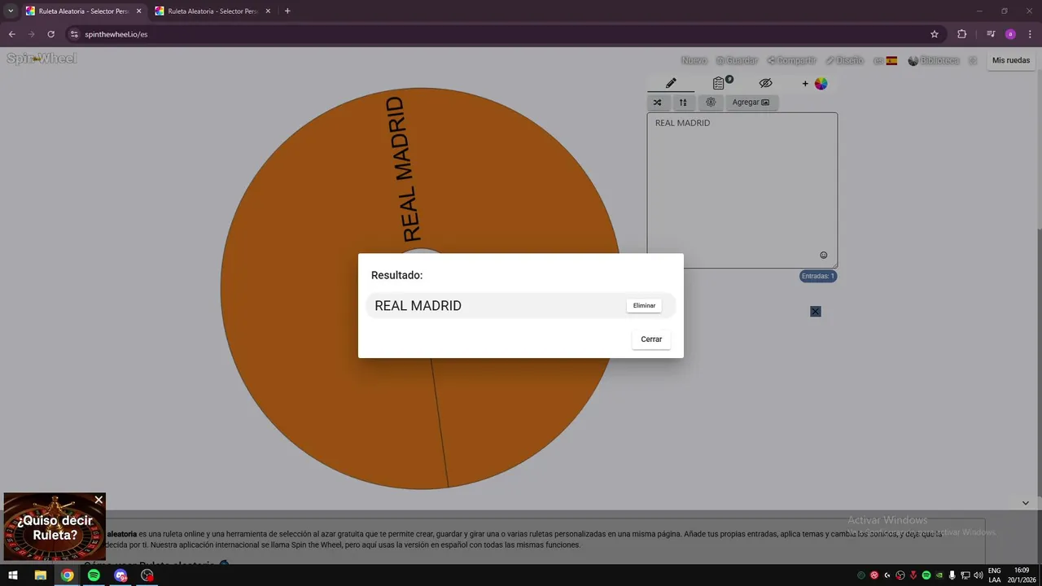Click Chrome icon in taskbar
Viewport: 1042px width, 586px height.
point(68,575)
